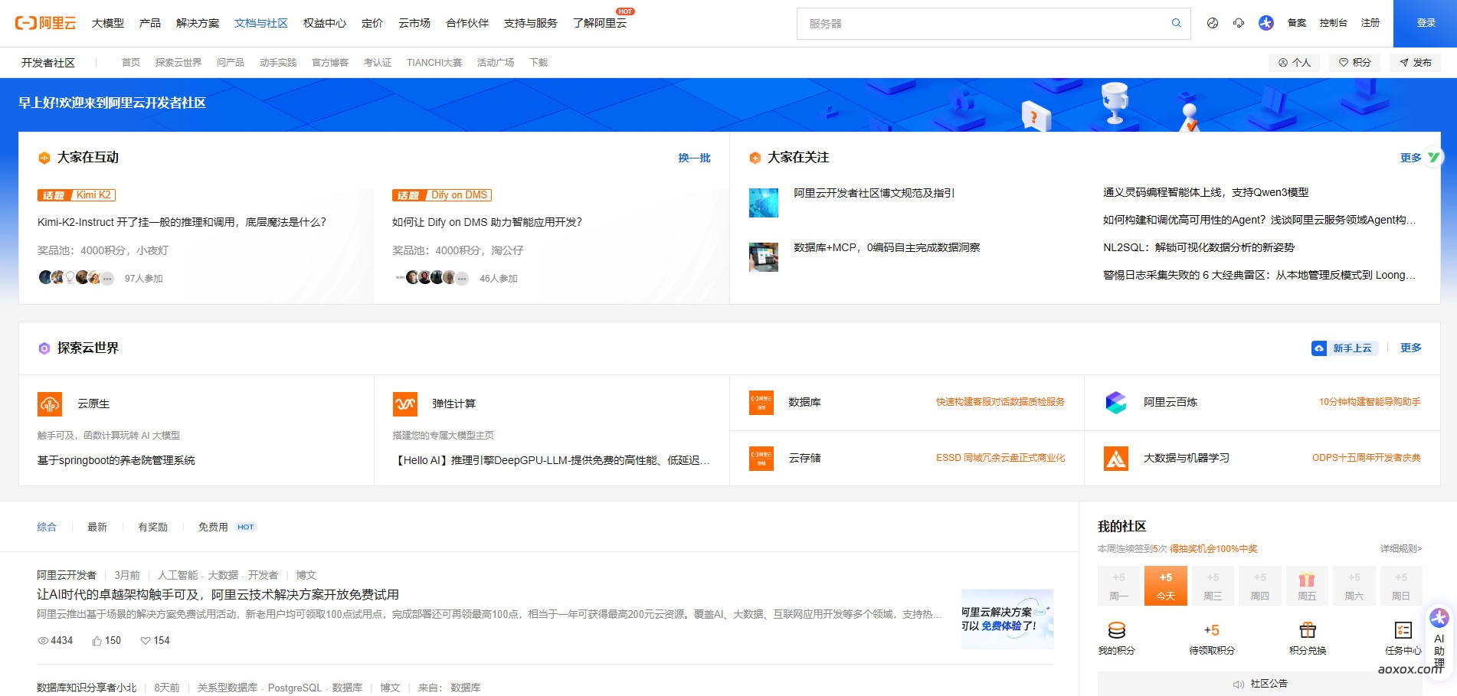The image size is (1457, 696).
Task: Click inside the 服务器 search field
Action: [958, 23]
